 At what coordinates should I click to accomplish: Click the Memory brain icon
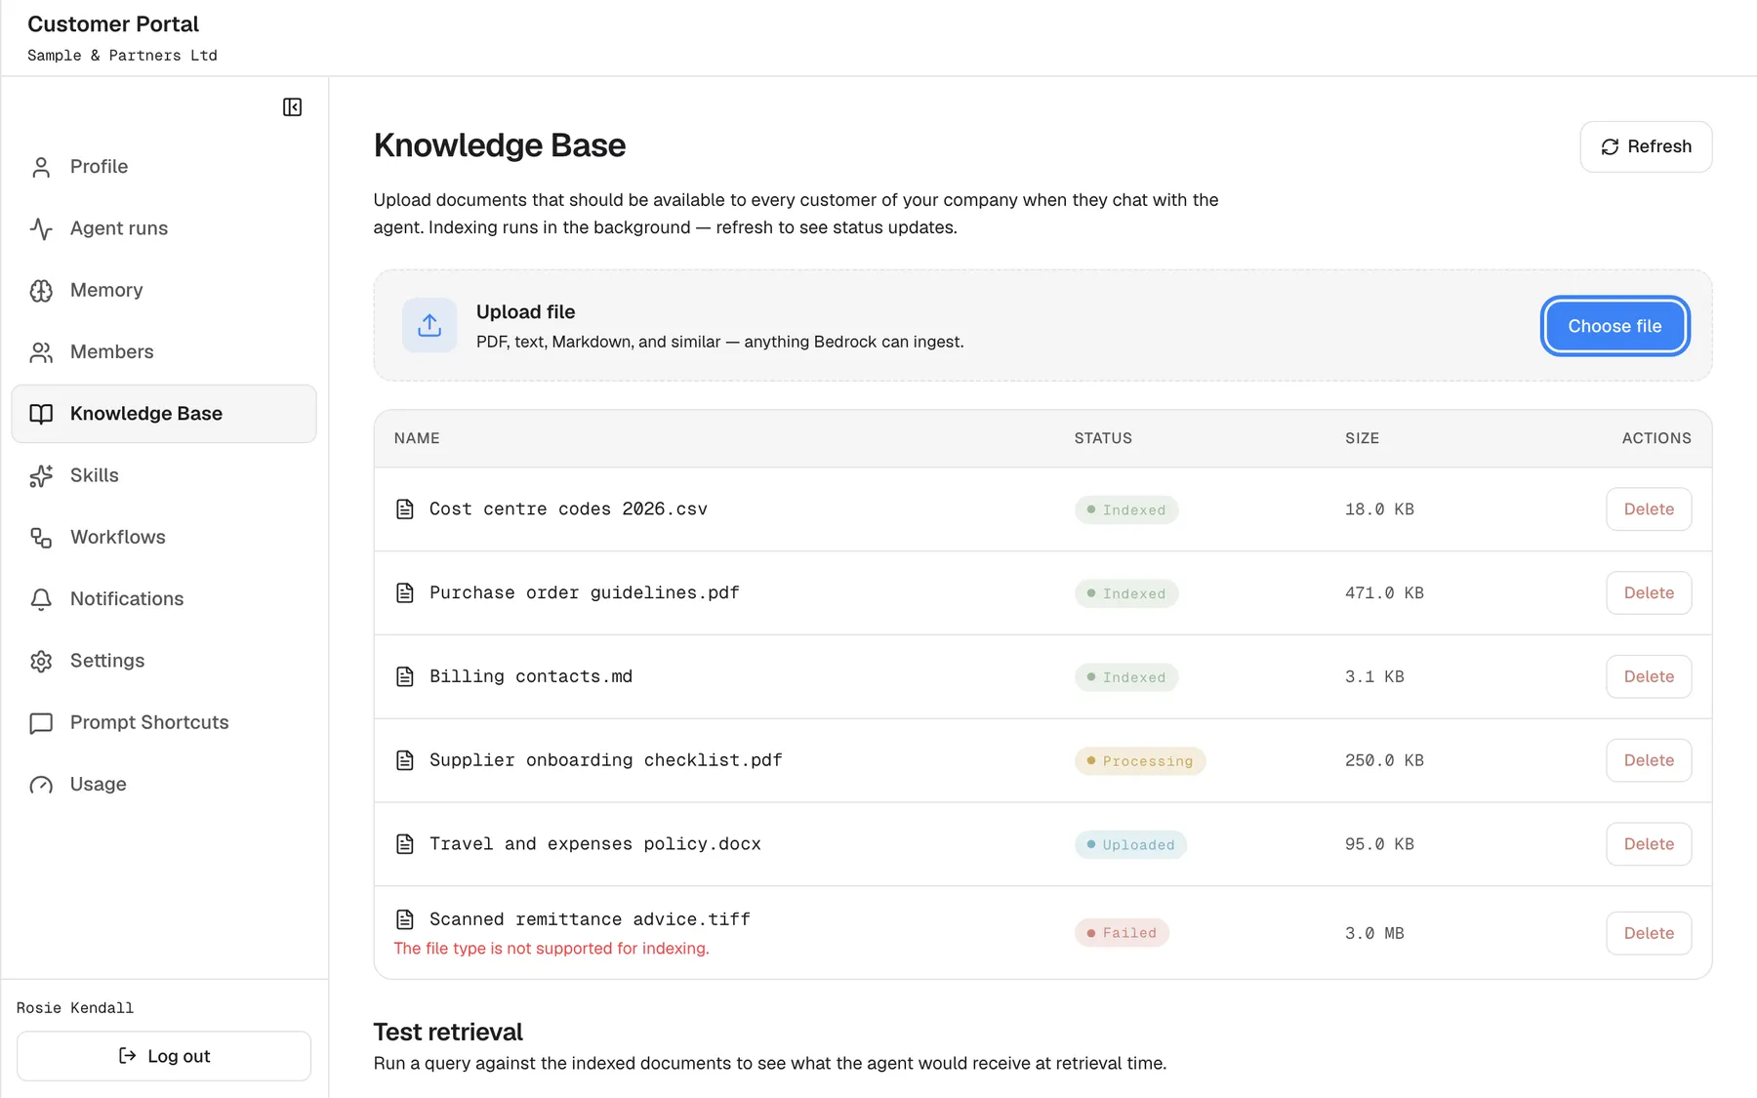tap(41, 290)
